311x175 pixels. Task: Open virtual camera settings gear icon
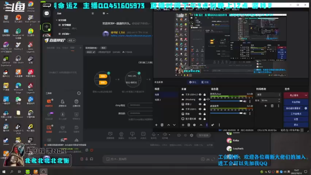click(x=306, y=108)
